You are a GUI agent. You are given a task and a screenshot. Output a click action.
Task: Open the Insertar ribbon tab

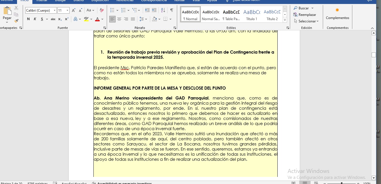[x=41, y=1]
